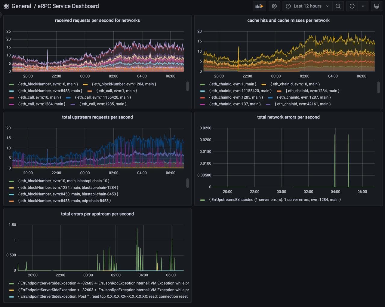This screenshot has width=385, height=307.
Task: Toggle eth_chainId evm:137 main legend series
Action: tap(235, 104)
